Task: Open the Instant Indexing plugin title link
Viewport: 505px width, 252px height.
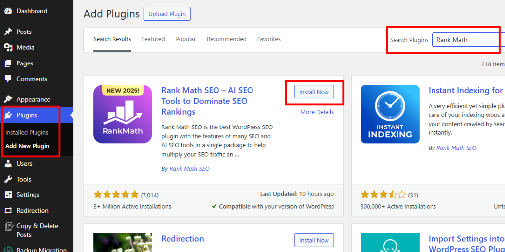Action: pyautogui.click(x=467, y=91)
